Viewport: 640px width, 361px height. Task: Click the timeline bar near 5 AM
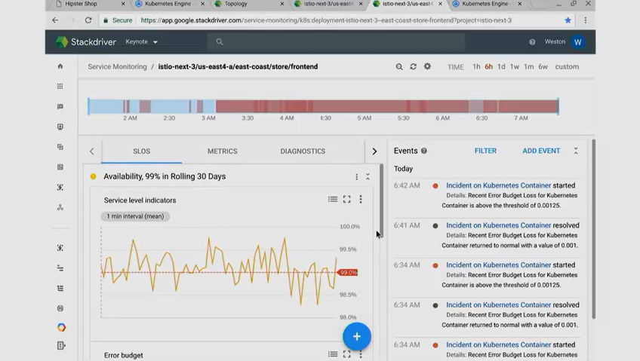[365, 106]
